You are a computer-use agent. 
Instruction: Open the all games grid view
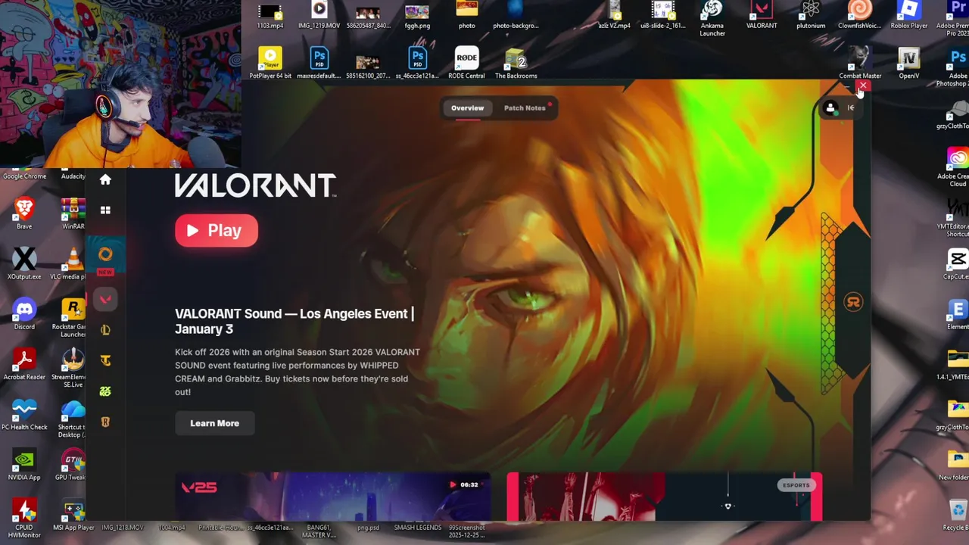[x=105, y=210]
